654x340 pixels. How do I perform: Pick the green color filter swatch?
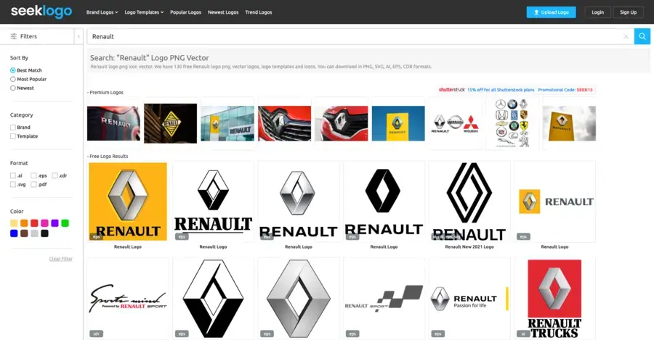65,223
